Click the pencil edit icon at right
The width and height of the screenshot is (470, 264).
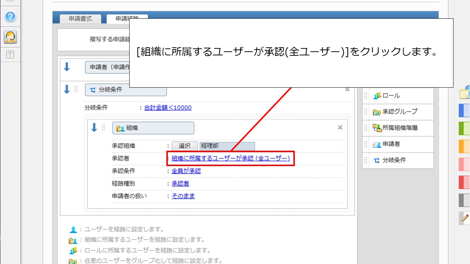[x=465, y=218]
